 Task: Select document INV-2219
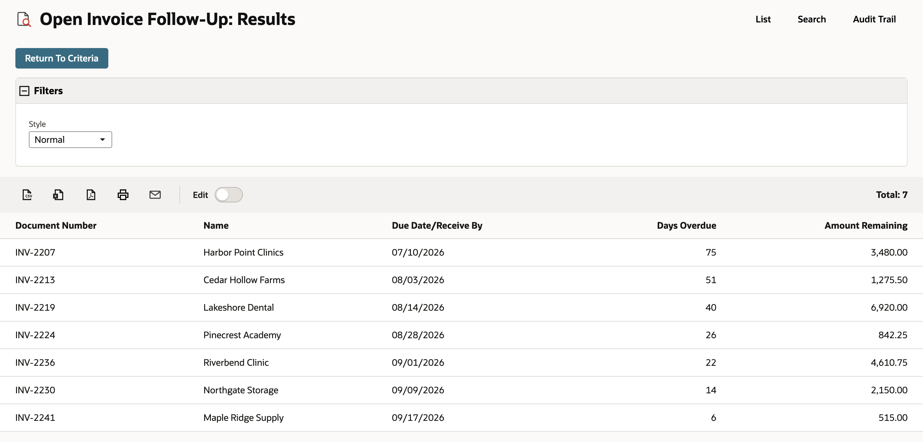pyautogui.click(x=35, y=307)
